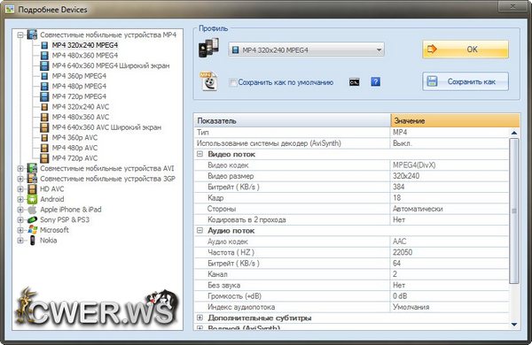
Task: Click the icon beside MP4 640x360 AVC Широкий экран
Action: [44, 127]
